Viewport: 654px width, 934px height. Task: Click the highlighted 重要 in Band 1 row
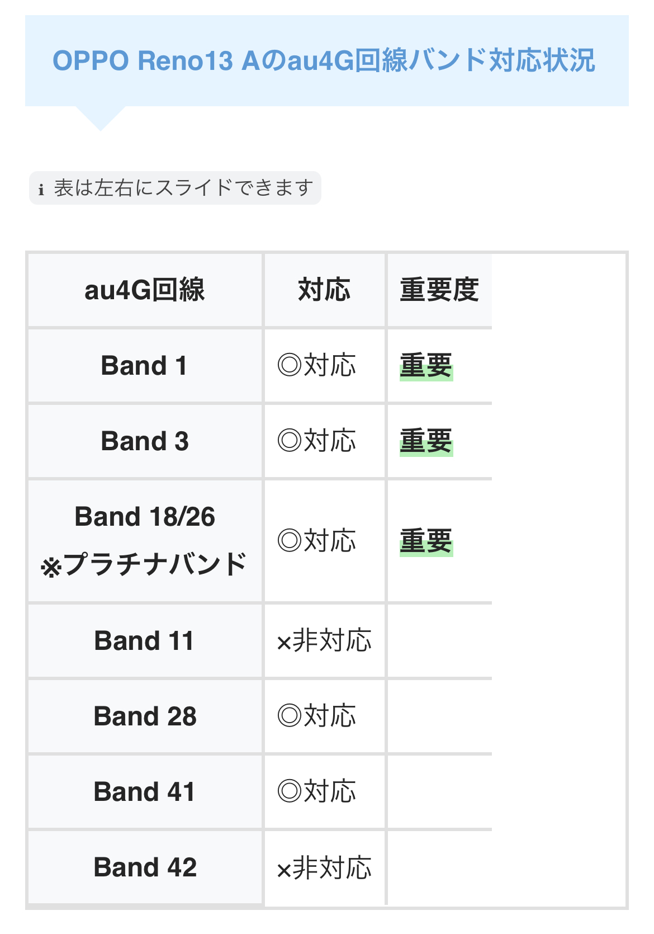coord(426,366)
